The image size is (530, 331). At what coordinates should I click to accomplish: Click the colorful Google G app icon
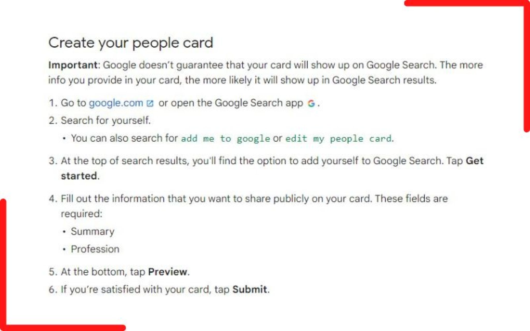[x=311, y=104]
